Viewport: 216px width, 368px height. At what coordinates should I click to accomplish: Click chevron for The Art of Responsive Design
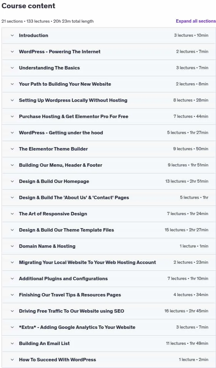click(12, 214)
